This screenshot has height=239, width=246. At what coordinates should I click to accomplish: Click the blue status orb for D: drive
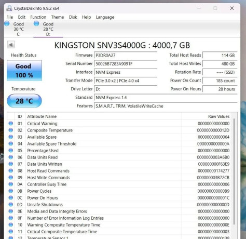36,23
